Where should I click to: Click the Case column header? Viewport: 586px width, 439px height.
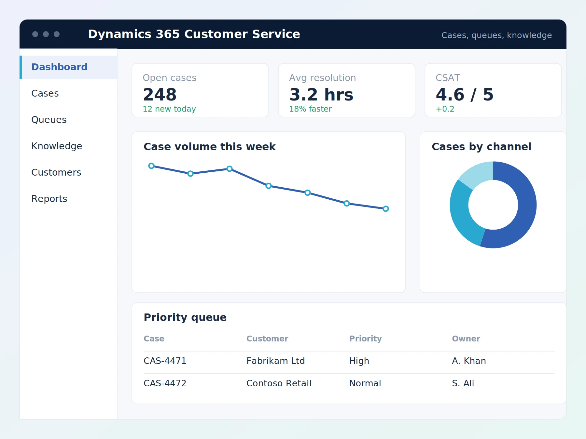(154, 339)
